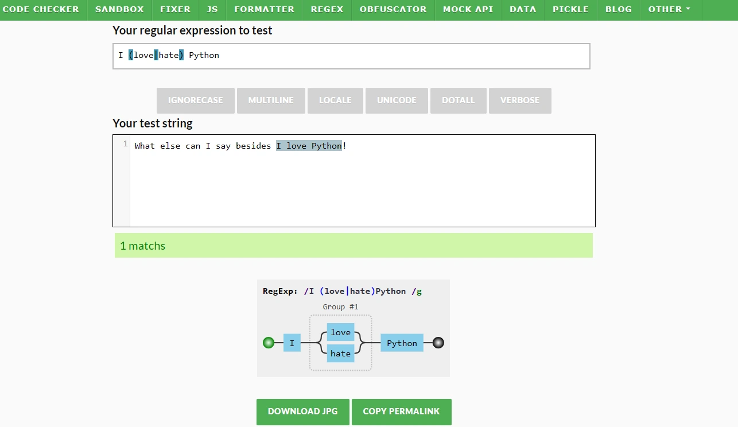Click the COPY PERMALINK button

[402, 412]
